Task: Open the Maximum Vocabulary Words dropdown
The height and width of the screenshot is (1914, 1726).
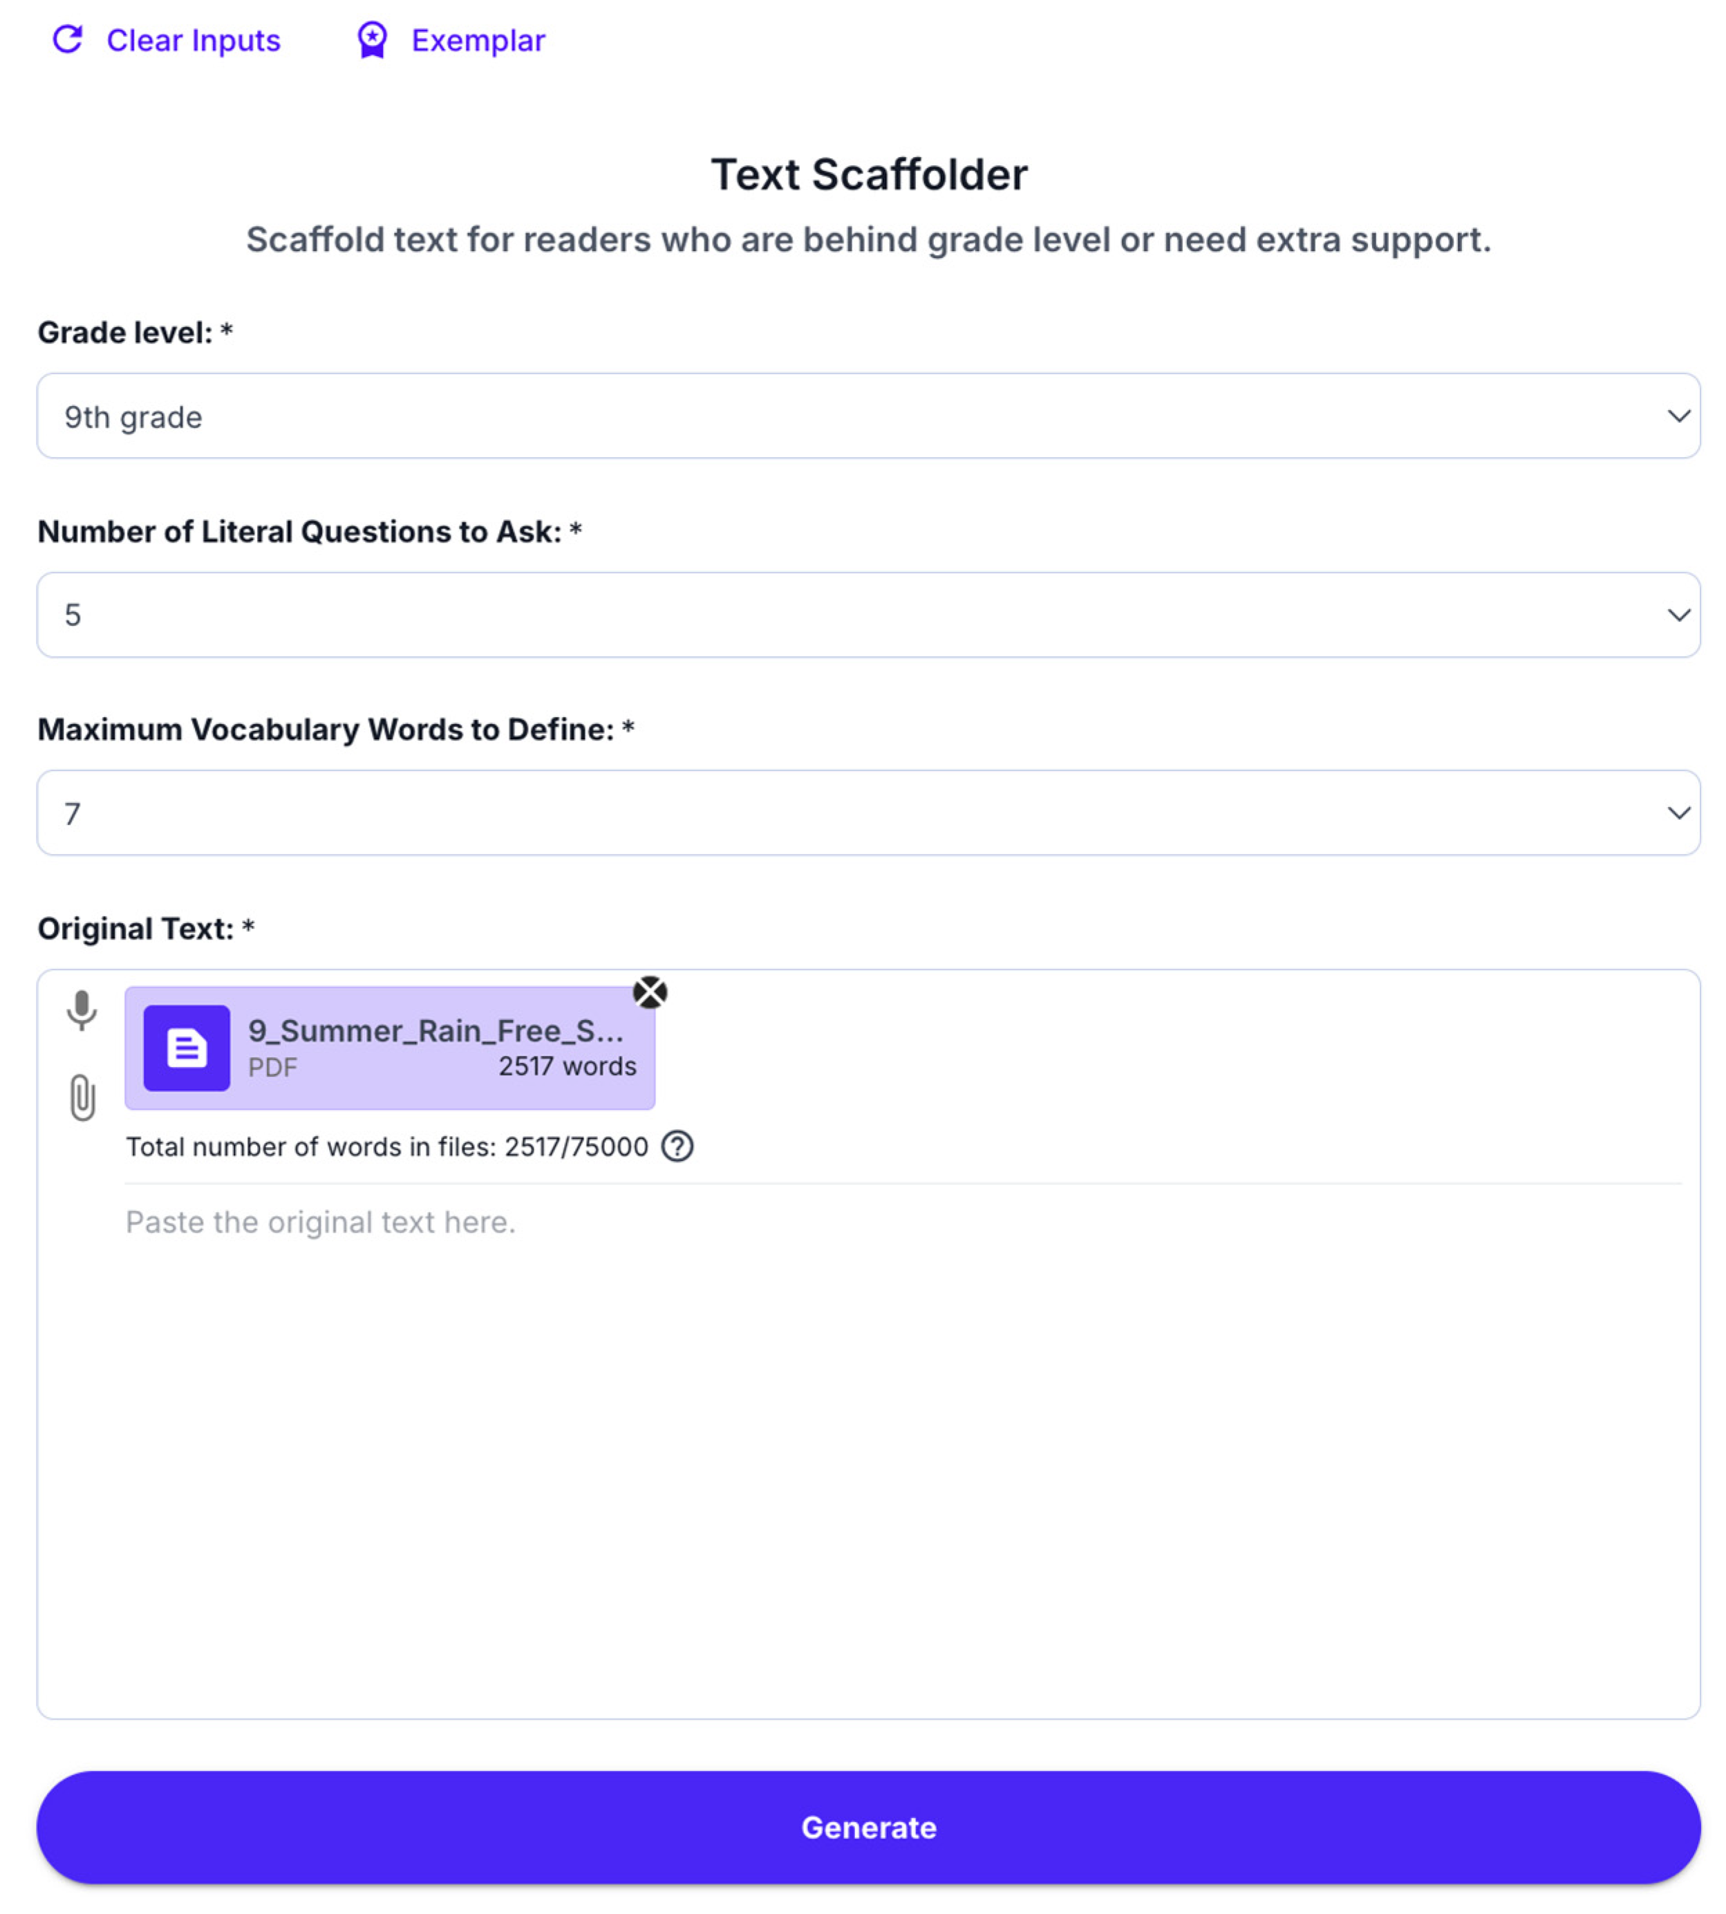Action: (x=867, y=813)
